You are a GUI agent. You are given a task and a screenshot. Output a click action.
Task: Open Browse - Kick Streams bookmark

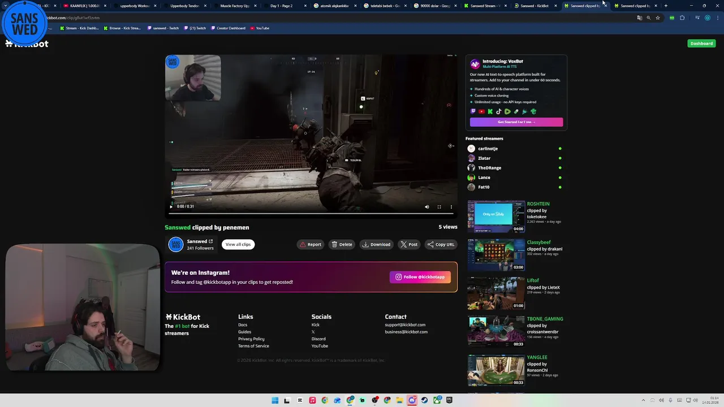click(x=122, y=28)
